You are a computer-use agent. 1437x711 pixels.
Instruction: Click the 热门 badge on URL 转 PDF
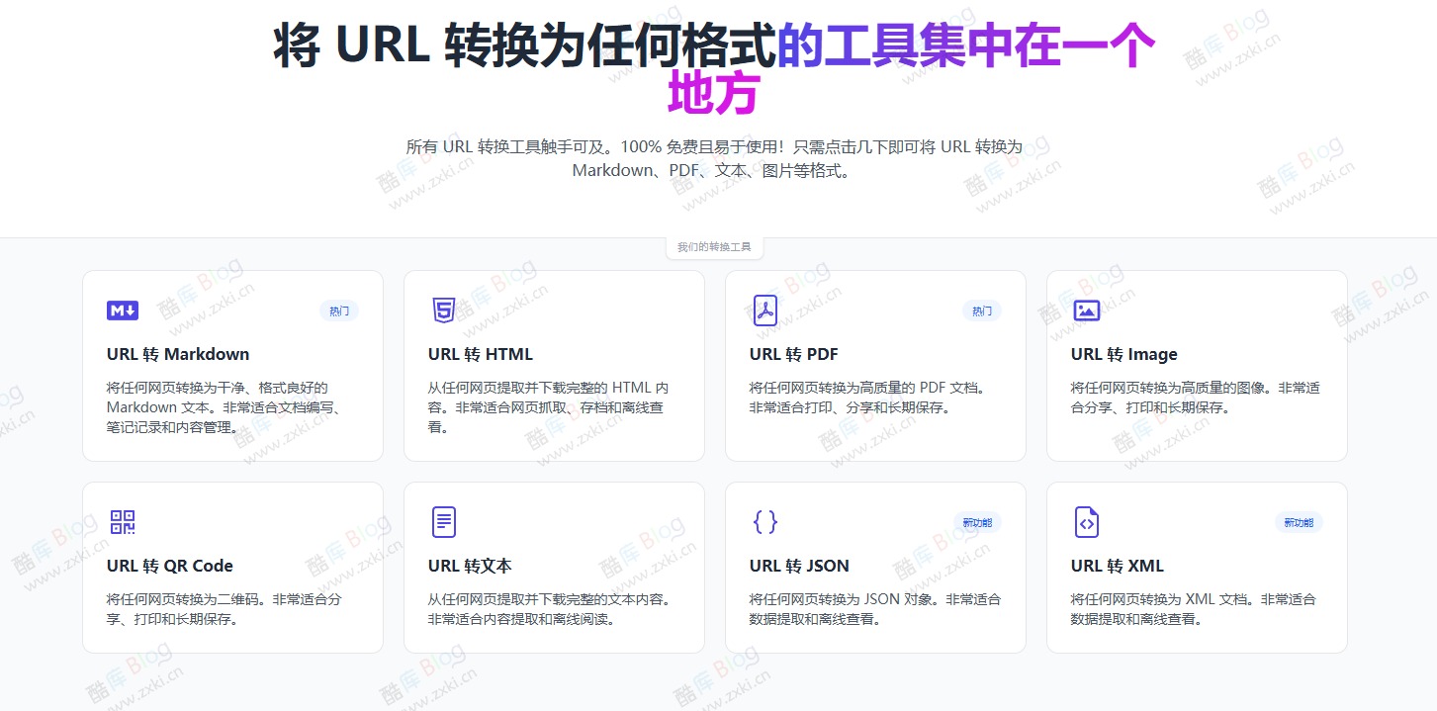[981, 310]
